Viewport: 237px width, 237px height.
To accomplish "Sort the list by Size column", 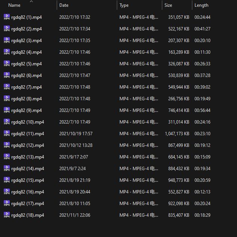I will click(168, 6).
